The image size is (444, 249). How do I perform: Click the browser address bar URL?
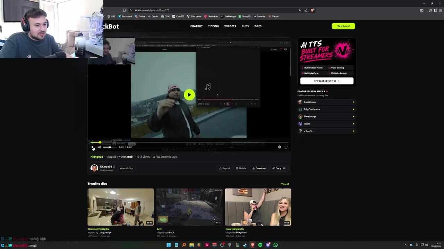pyautogui.click(x=152, y=10)
